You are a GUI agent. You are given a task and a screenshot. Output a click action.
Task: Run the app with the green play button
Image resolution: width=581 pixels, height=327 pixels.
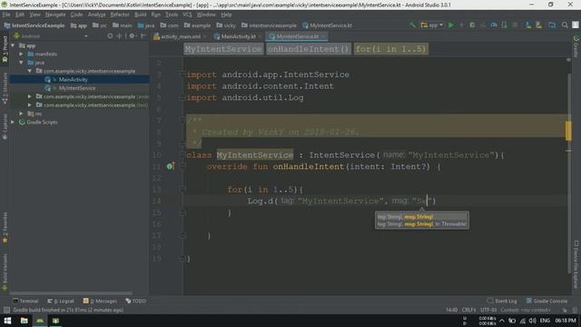451,25
